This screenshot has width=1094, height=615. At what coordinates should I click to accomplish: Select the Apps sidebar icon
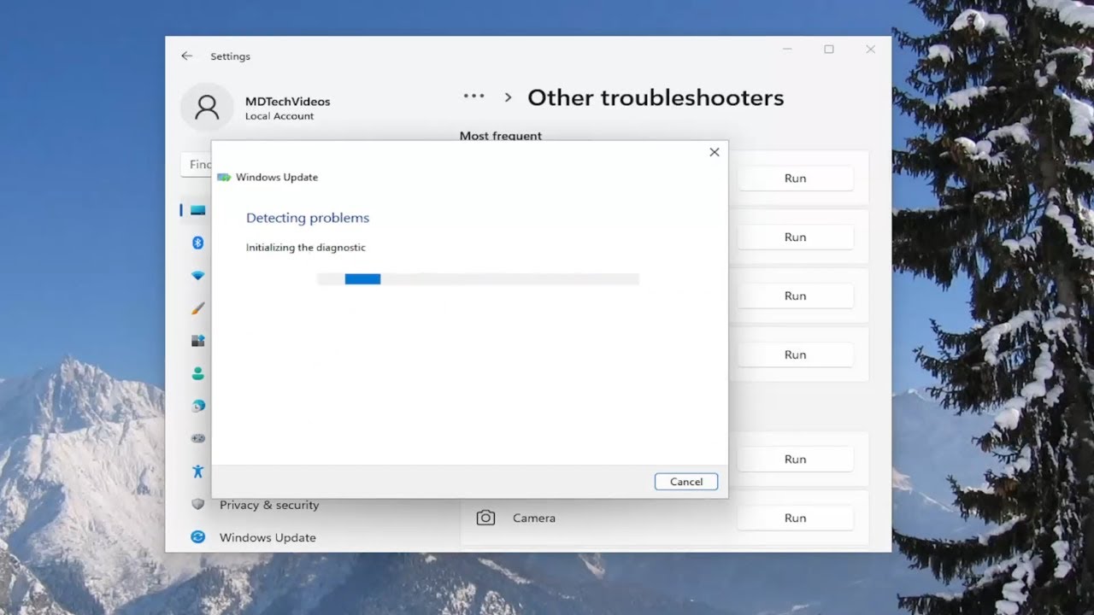click(198, 341)
